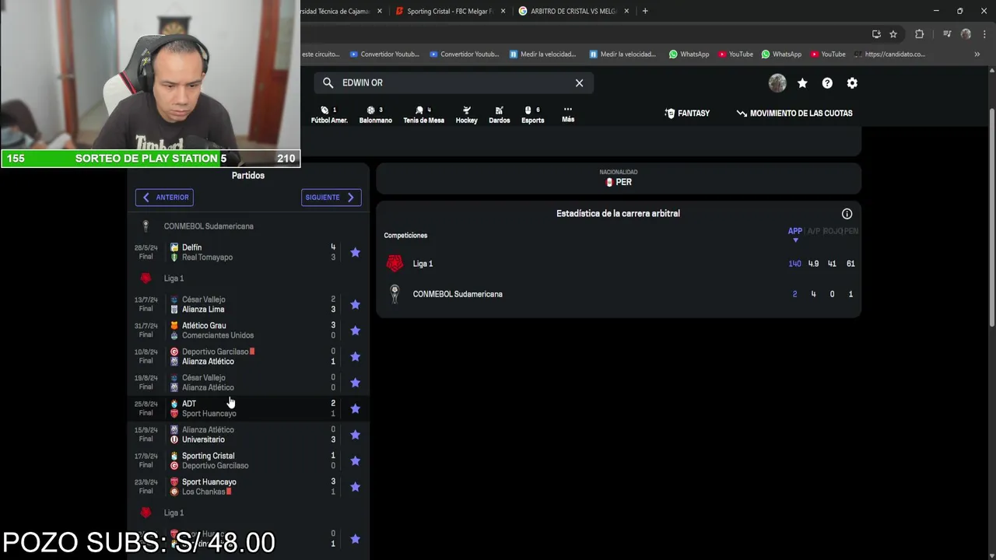The image size is (996, 560).
Task: Click the A/P column header
Action: pos(813,231)
